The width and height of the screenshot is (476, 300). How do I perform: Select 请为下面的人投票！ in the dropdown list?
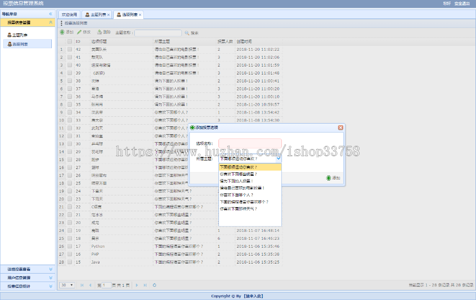(250, 181)
